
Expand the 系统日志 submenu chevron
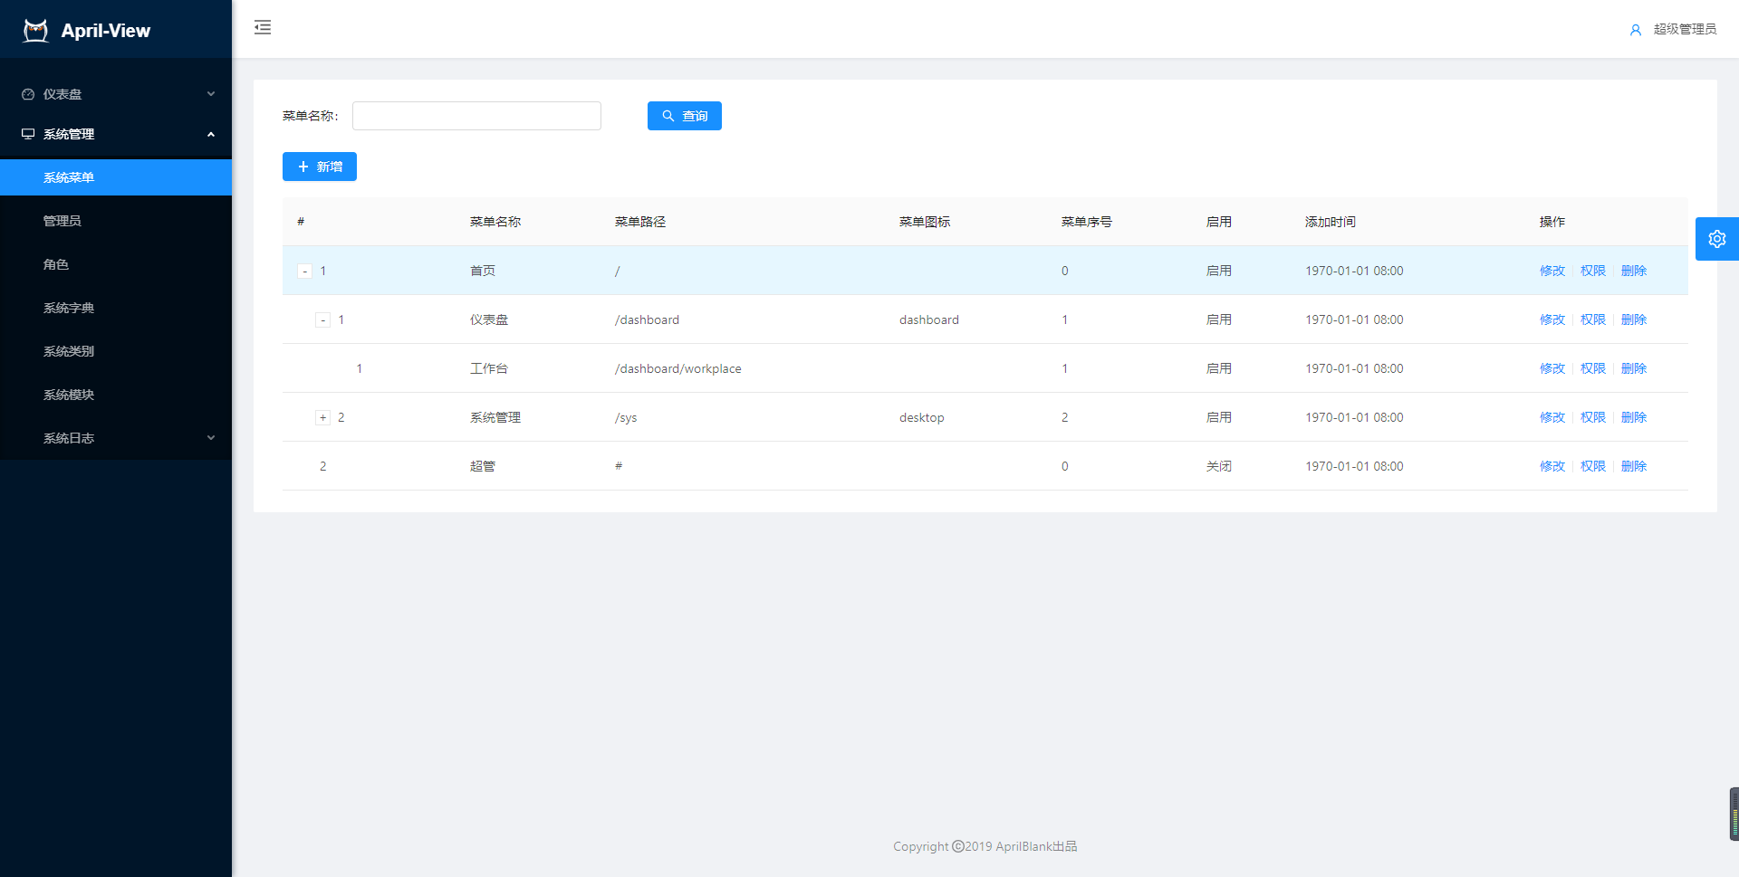pos(211,438)
